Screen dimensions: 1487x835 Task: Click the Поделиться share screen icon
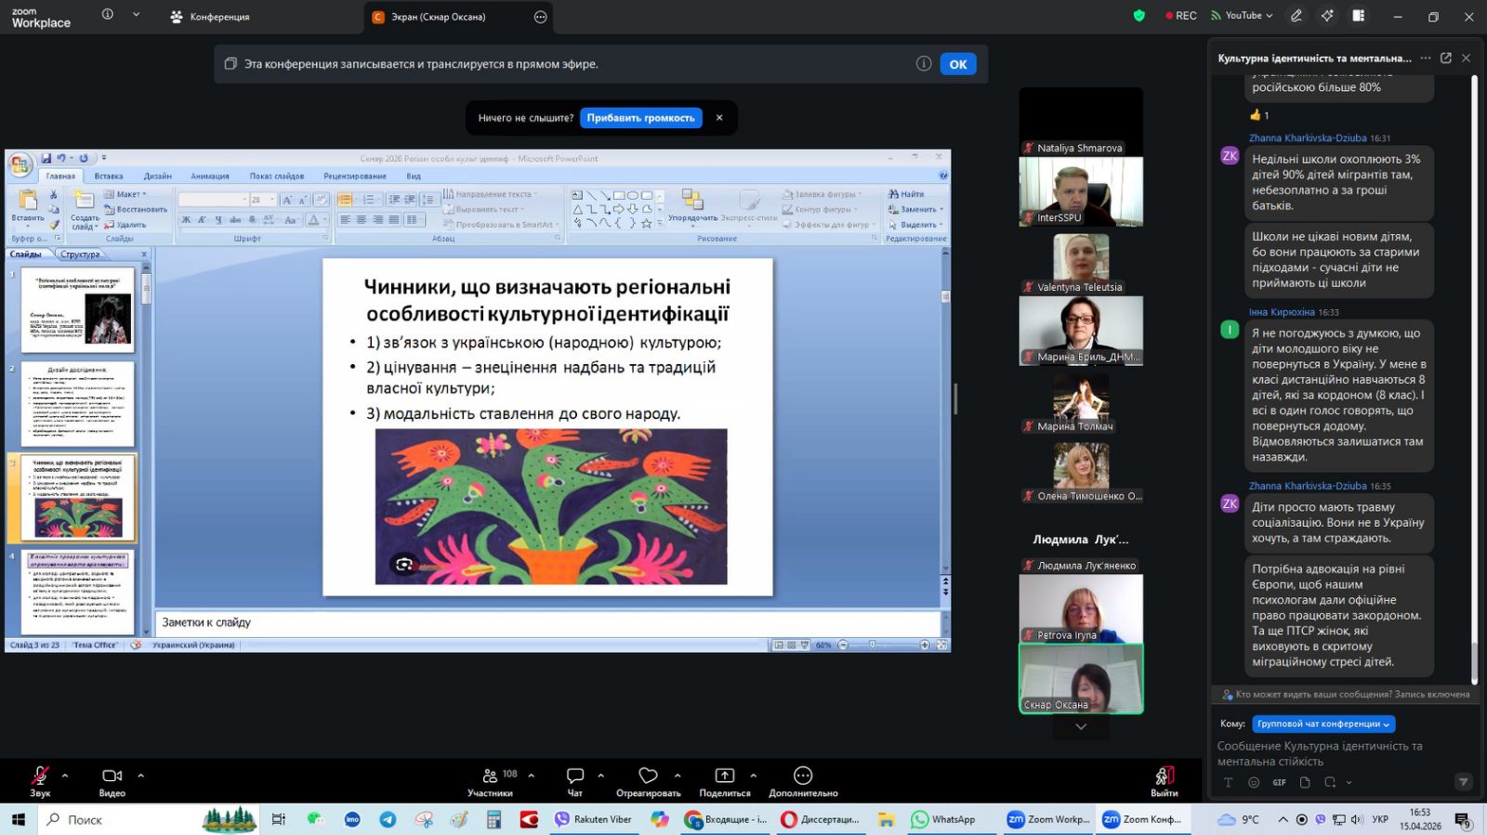724,776
